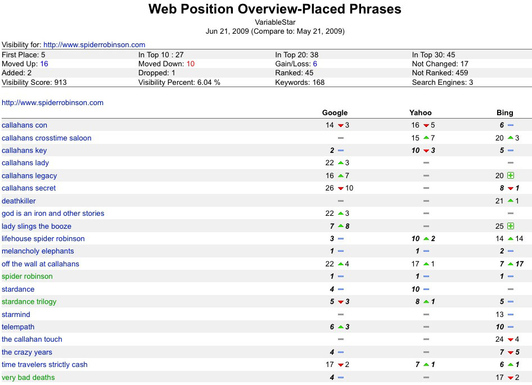The image size is (532, 385).
Task: Click blue no-change dash in starmind Bing cell
Action: tap(510, 314)
